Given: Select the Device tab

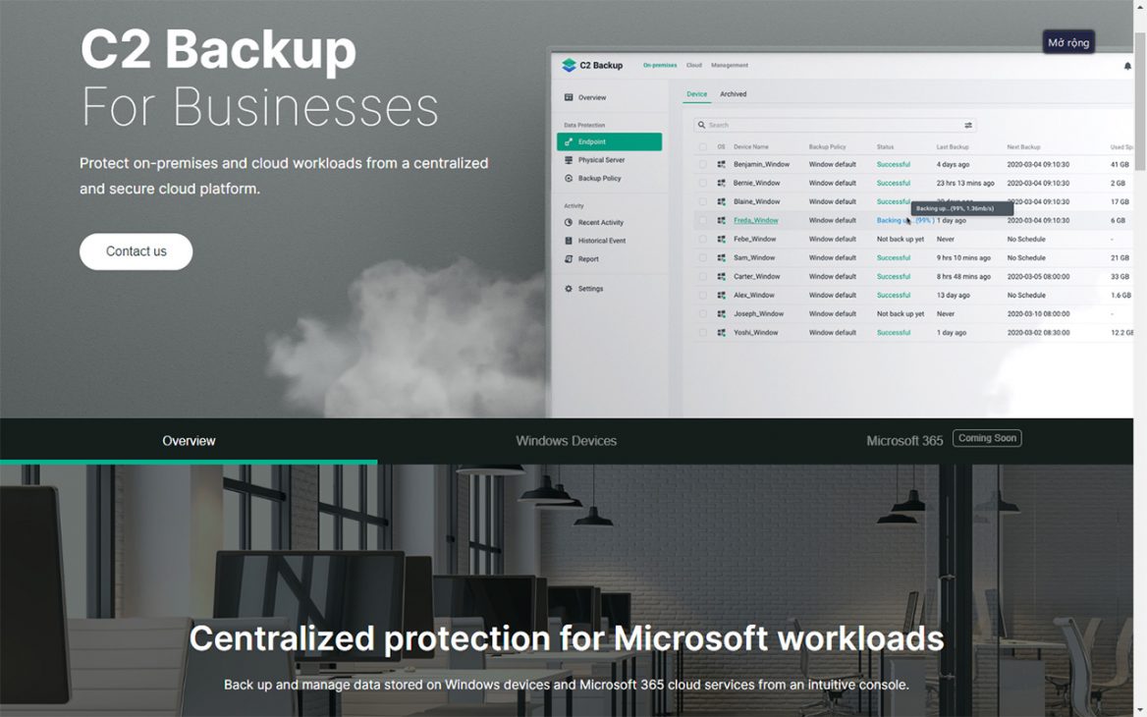Looking at the screenshot, I should pyautogui.click(x=697, y=94).
